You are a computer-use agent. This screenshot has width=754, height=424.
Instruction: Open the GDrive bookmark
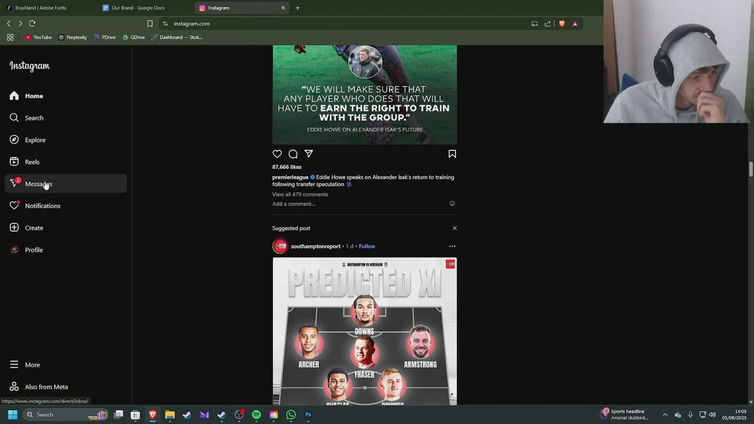point(134,37)
